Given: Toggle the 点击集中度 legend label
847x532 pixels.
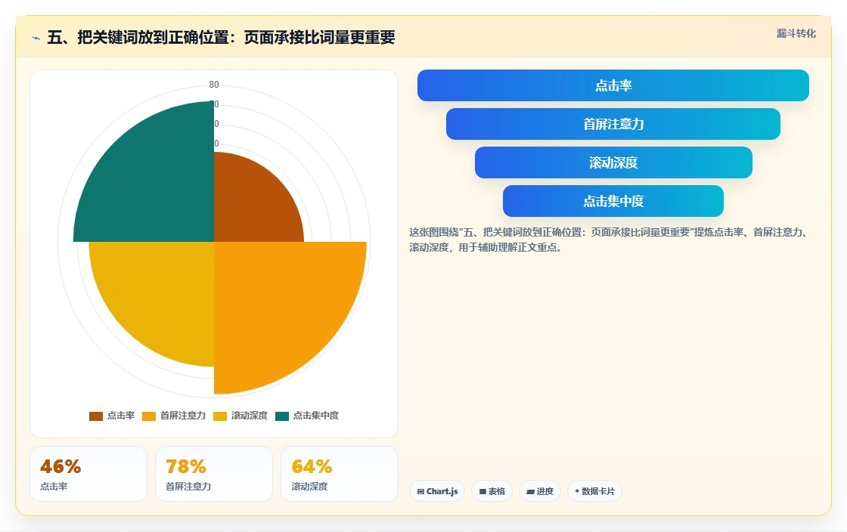Looking at the screenshot, I should click(x=316, y=416).
